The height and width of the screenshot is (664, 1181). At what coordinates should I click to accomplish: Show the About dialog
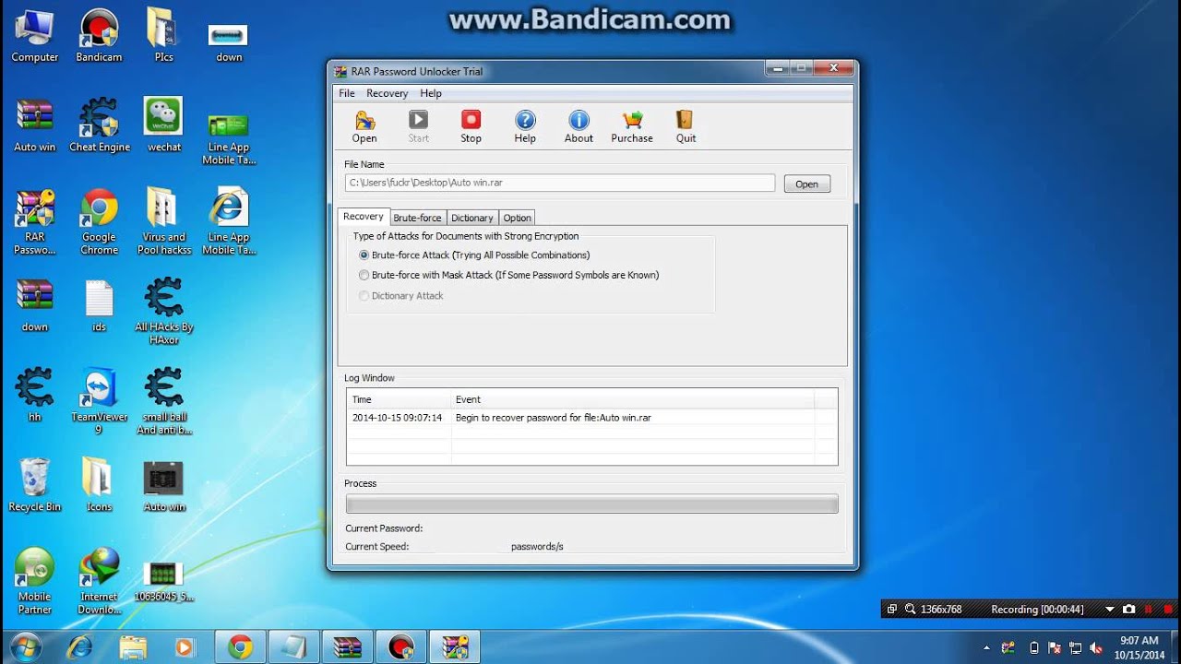click(579, 126)
